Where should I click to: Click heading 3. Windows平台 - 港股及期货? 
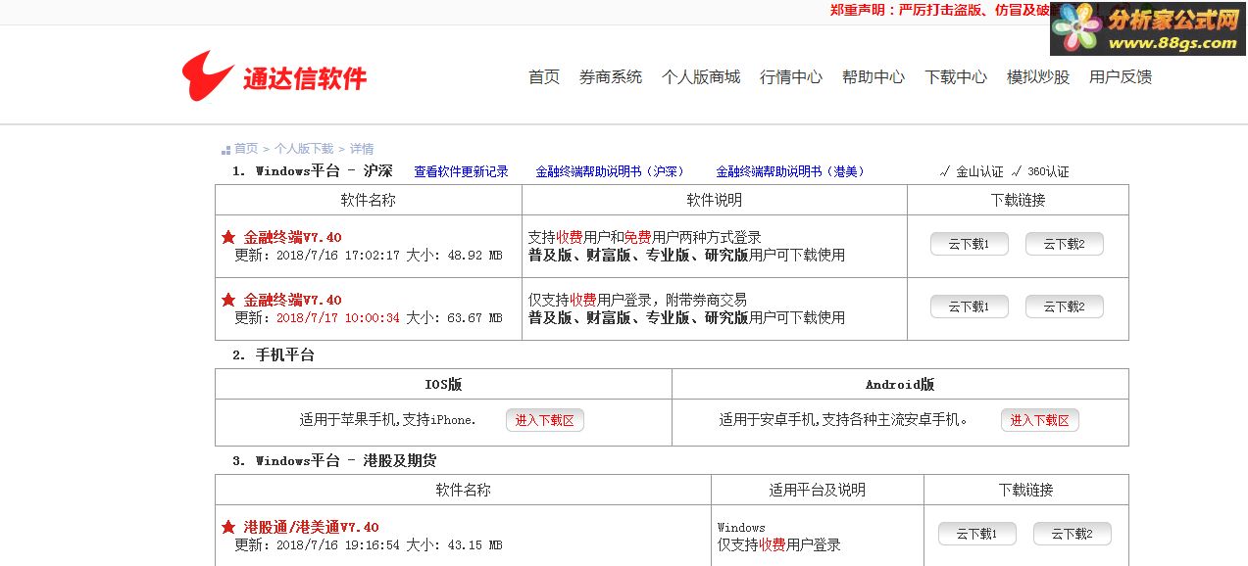click(x=334, y=461)
